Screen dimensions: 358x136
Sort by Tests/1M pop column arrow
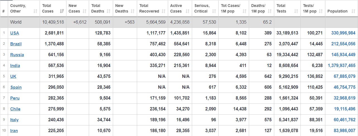pyautogui.click(x=321, y=11)
